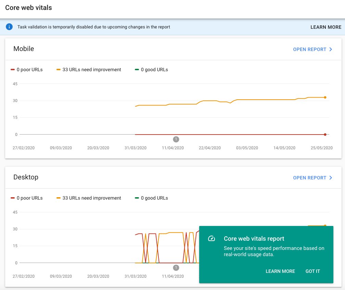Expand the Mobile report via its chevron arrow
The width and height of the screenshot is (345, 290).
[330, 49]
